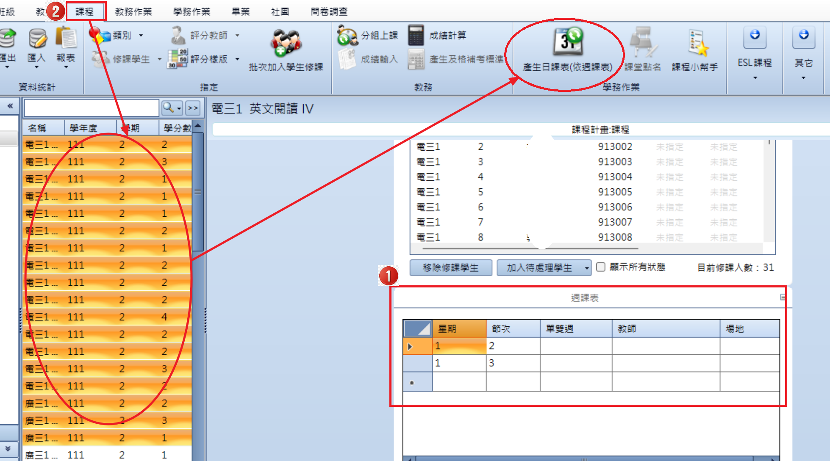Image resolution: width=830 pixels, height=461 pixels.
Task: Expand the 類別 dropdown arrow
Action: (x=141, y=36)
